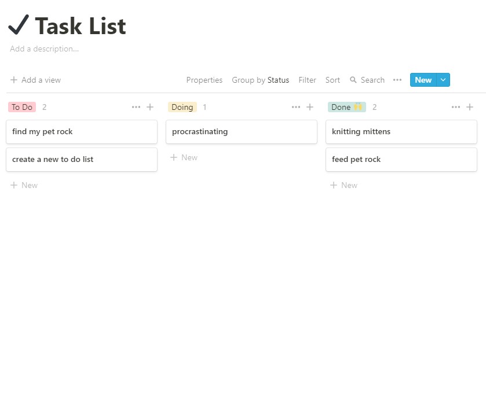486x402 pixels.
Task: Open the To Do column options menu
Action: pyautogui.click(x=136, y=107)
